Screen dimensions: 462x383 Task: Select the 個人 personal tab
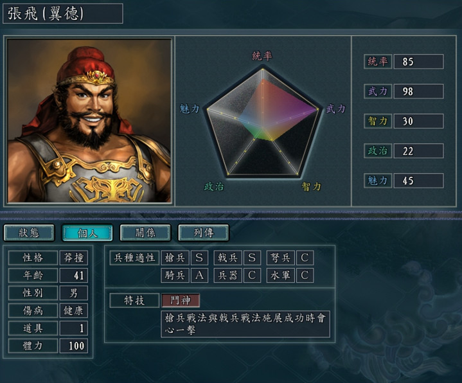click(87, 233)
